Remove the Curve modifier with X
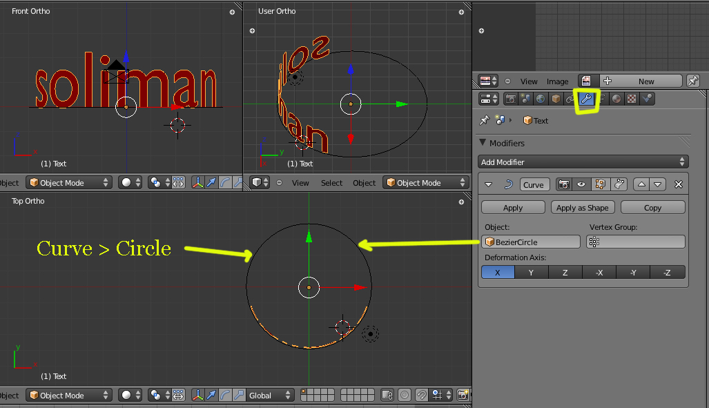 pyautogui.click(x=678, y=184)
